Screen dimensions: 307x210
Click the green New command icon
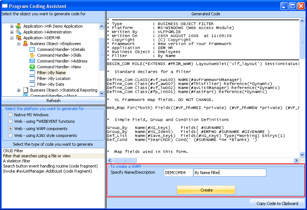point(32,67)
